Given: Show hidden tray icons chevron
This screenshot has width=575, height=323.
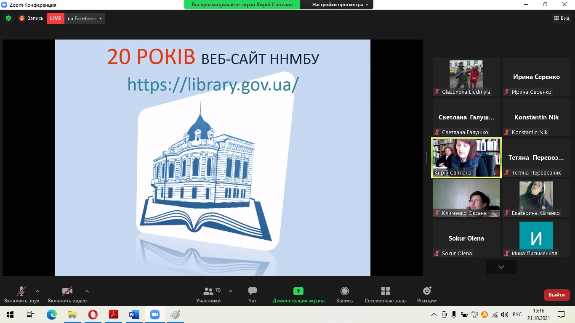Looking at the screenshot, I should point(434,315).
